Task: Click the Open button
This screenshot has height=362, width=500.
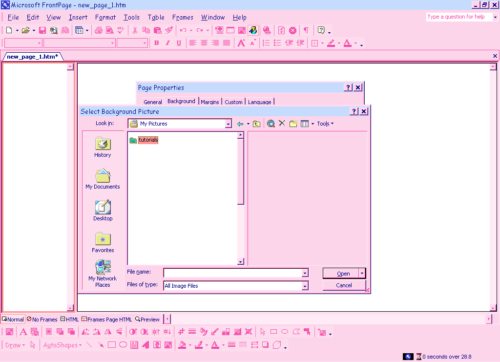Action: point(341,274)
